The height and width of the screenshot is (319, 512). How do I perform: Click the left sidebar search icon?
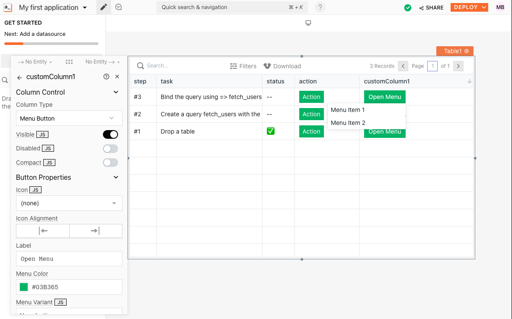coord(5,80)
